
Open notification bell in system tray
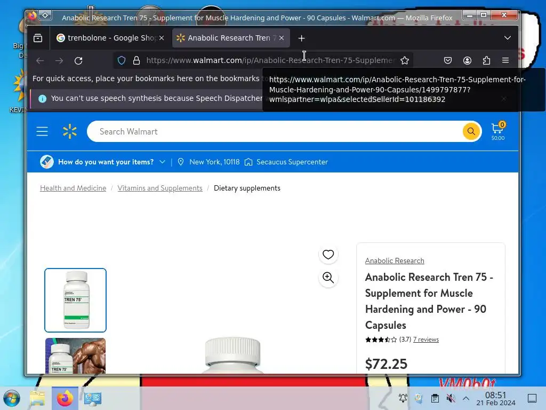tap(403, 398)
